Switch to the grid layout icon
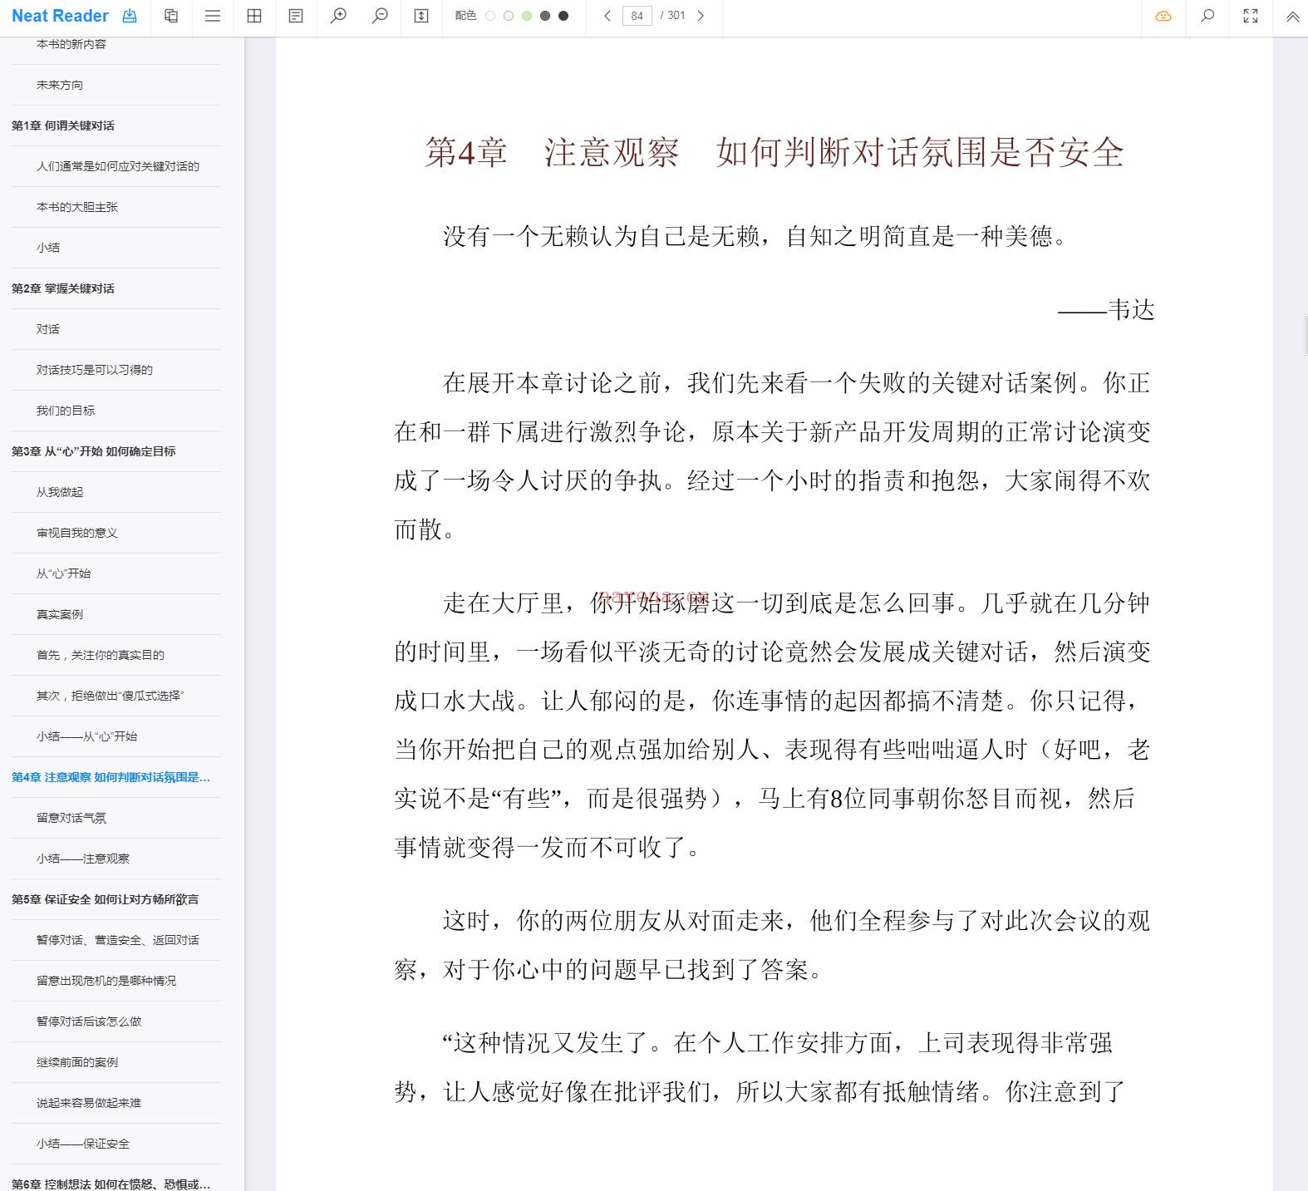1308x1191 pixels. point(254,16)
